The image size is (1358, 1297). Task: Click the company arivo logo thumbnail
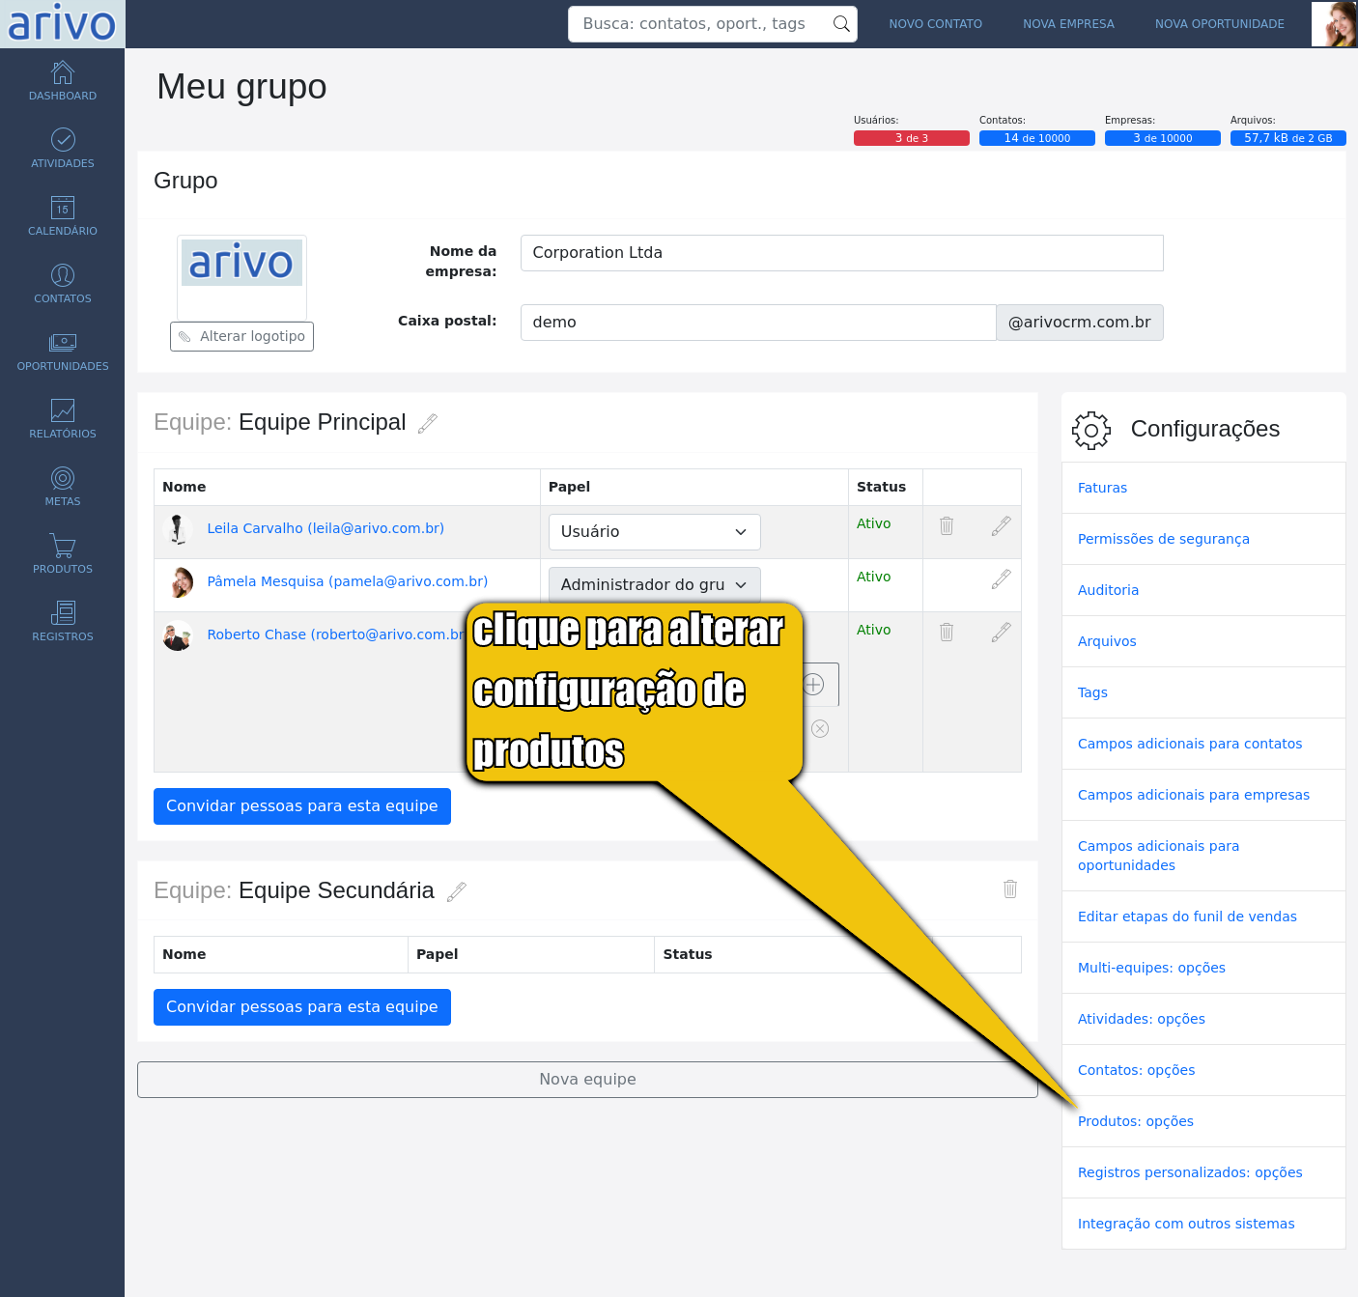point(241,263)
